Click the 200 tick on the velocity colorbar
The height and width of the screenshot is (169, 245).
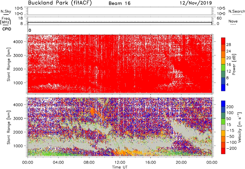click(230, 107)
